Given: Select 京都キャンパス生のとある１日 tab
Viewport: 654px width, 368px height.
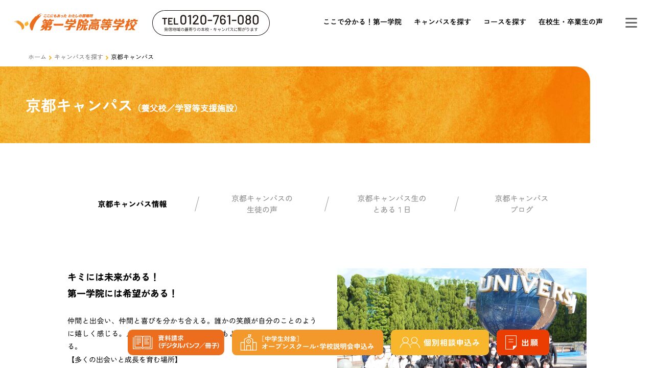Looking at the screenshot, I should pyautogui.click(x=392, y=204).
